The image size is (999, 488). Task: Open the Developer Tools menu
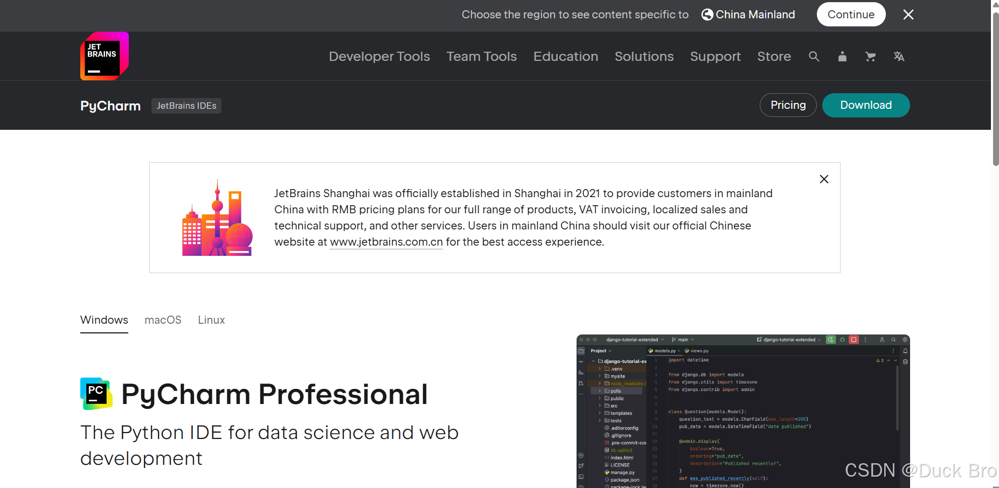coord(379,57)
